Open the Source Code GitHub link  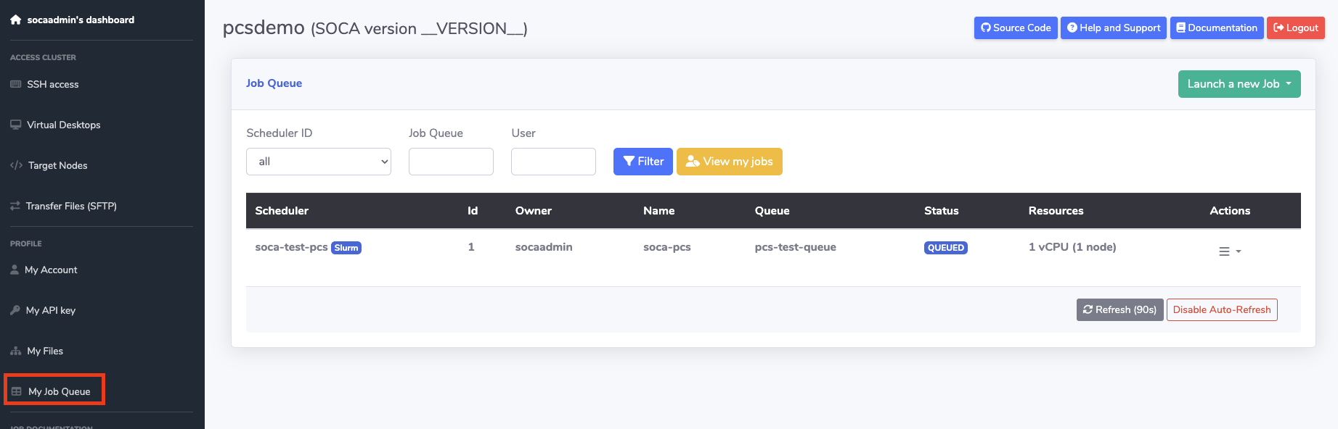(x=1015, y=28)
